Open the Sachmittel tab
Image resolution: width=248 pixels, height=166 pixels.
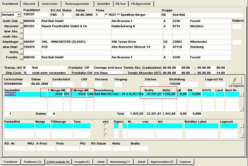pos(103,4)
